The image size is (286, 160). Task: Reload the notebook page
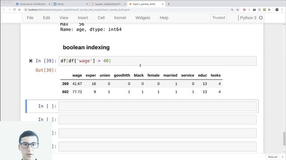pyautogui.click(x=14, y=10)
